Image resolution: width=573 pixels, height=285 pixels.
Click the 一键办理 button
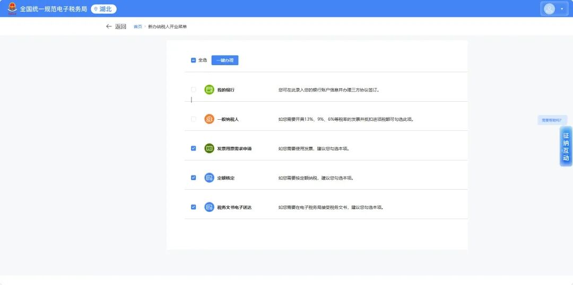[x=225, y=60]
